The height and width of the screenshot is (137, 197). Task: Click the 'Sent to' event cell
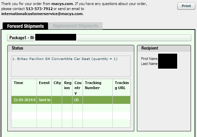pos(44,100)
